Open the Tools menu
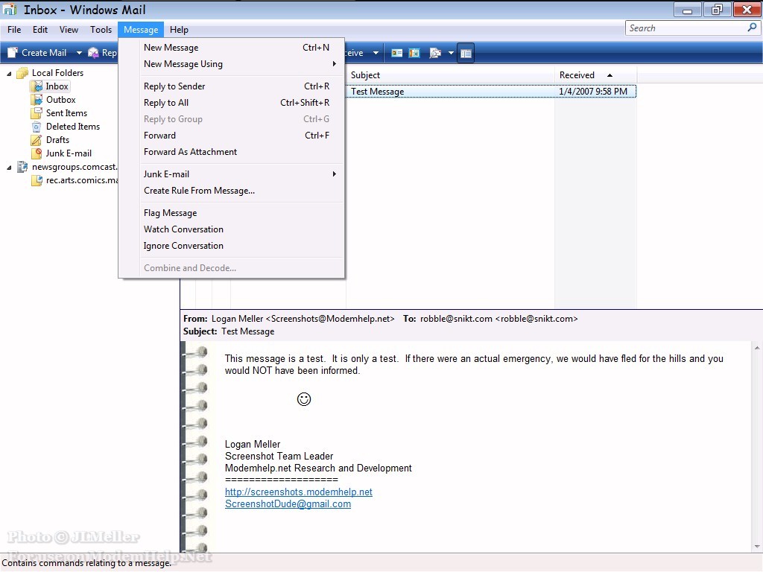 (101, 30)
